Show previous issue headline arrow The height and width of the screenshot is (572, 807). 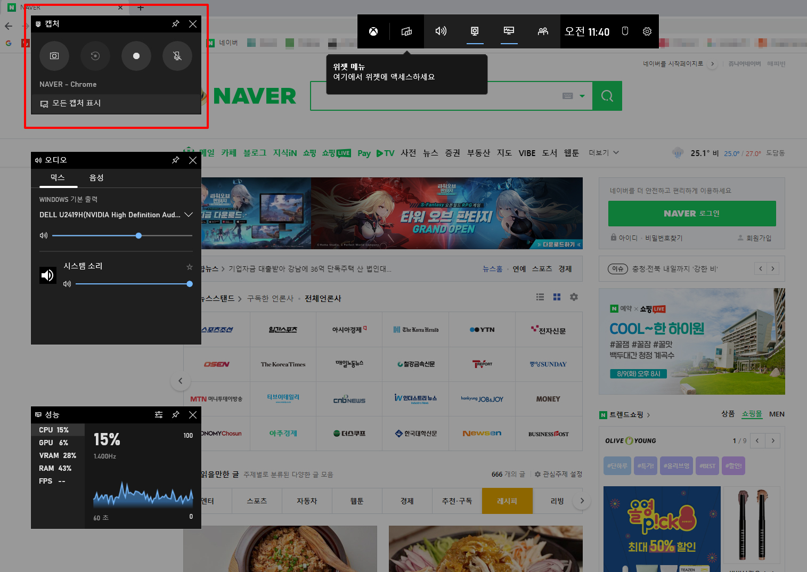761,268
